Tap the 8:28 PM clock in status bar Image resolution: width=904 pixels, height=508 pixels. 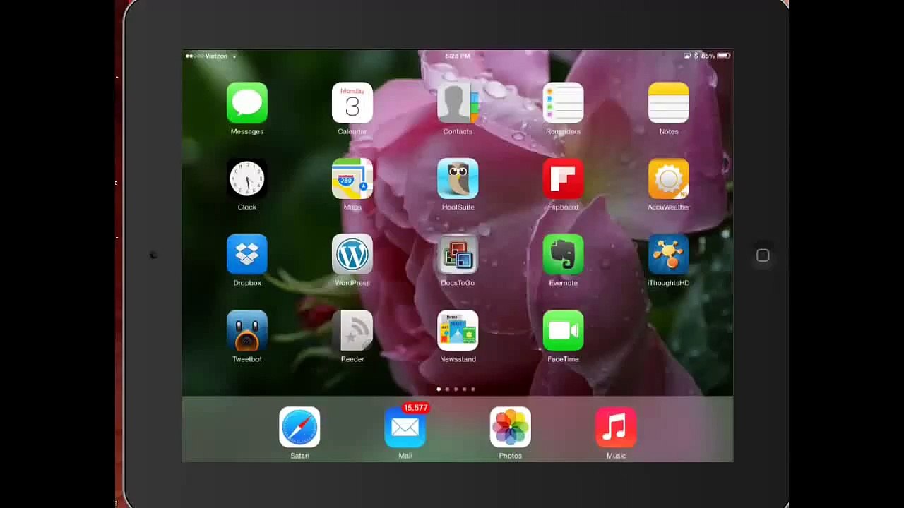[458, 56]
